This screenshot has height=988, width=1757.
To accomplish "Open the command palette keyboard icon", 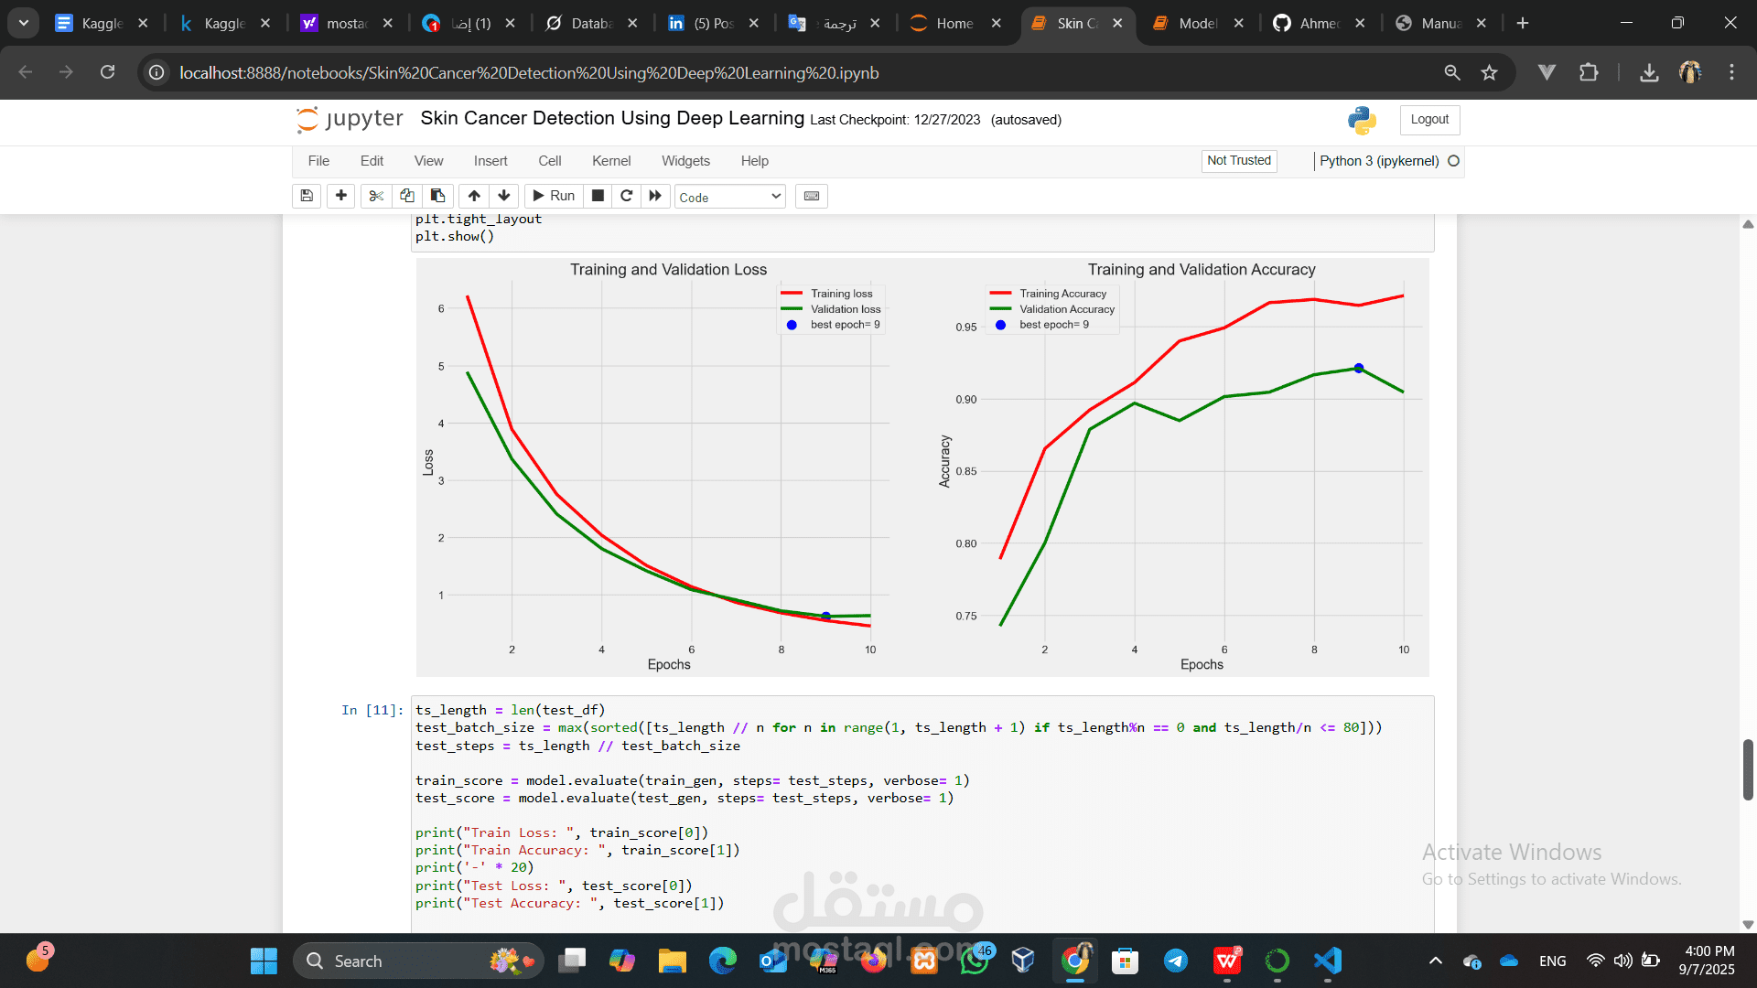I will click(812, 196).
